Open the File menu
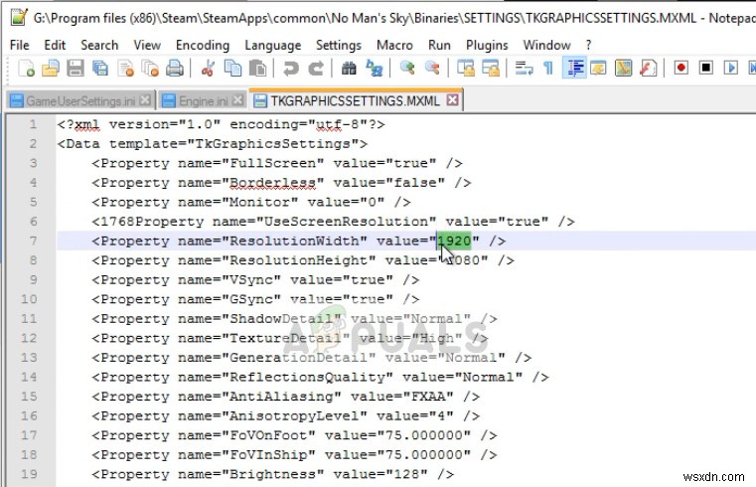 click(x=19, y=46)
